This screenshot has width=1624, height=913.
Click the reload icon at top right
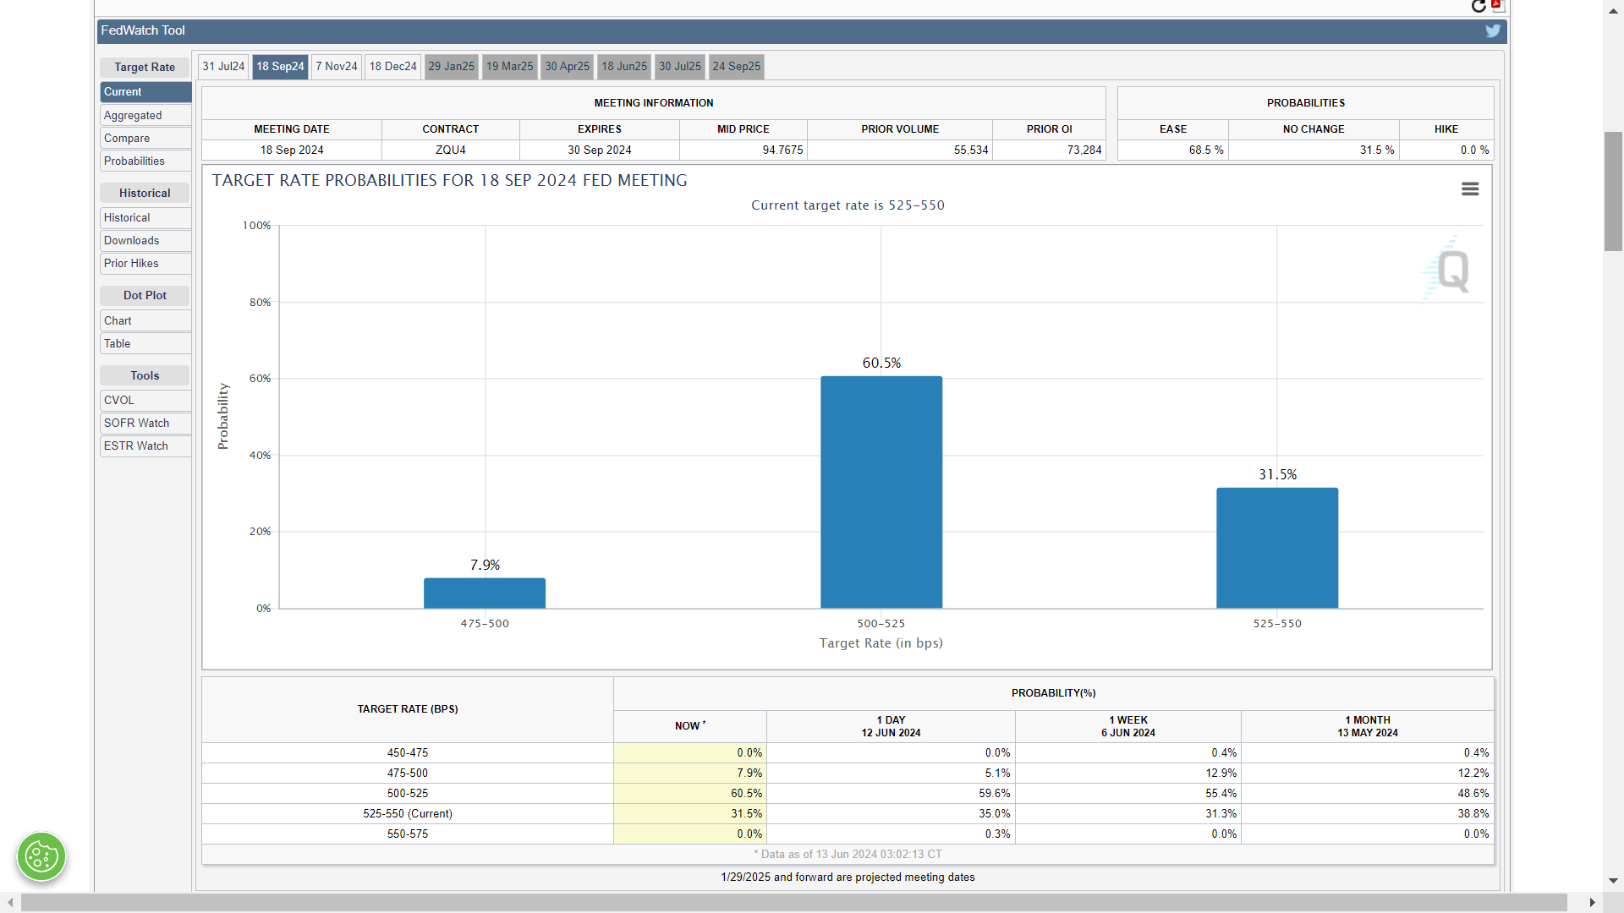[x=1479, y=7]
